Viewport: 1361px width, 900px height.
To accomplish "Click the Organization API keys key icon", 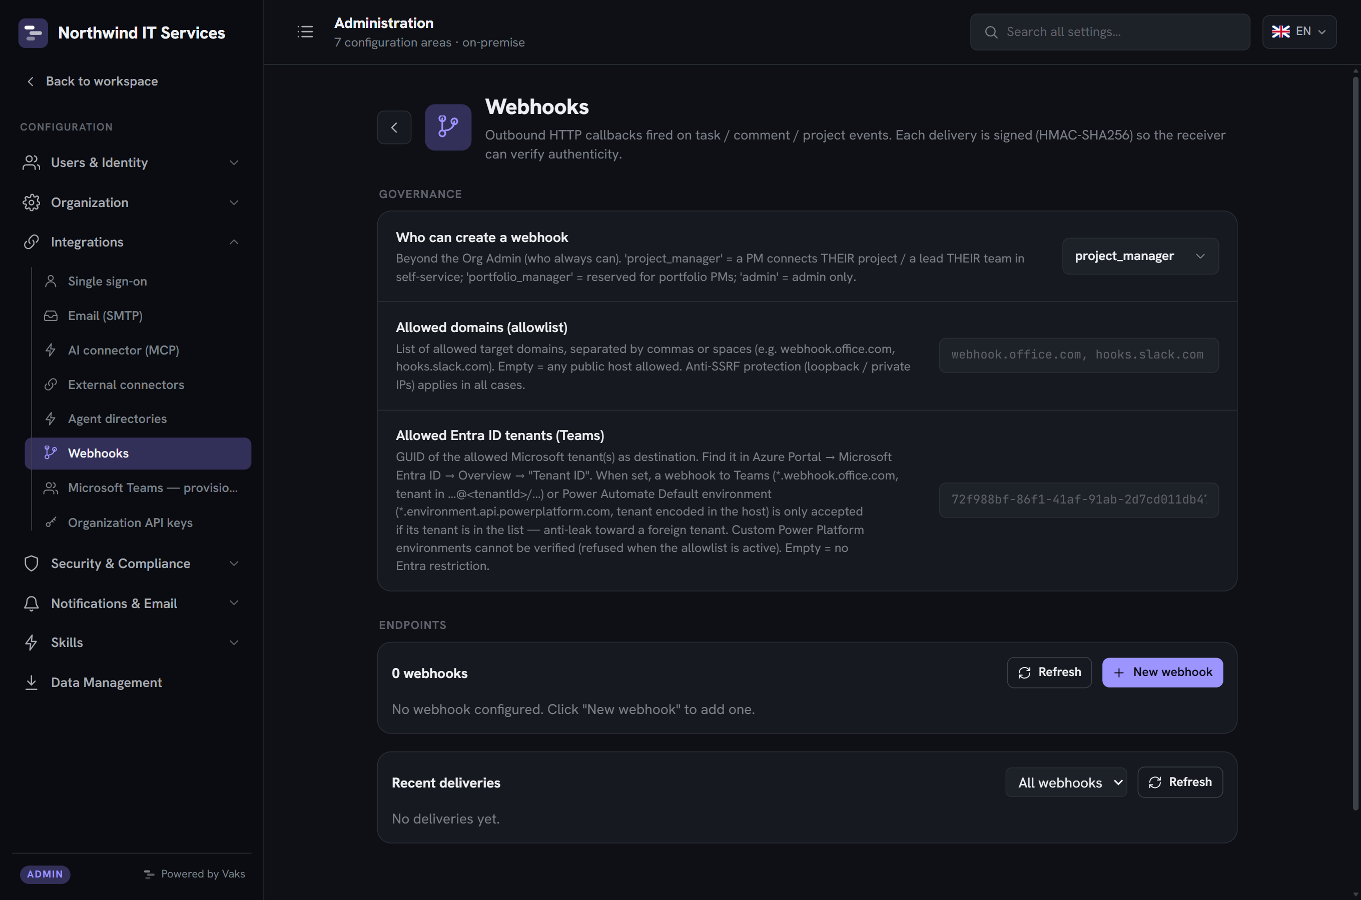I will 51,522.
